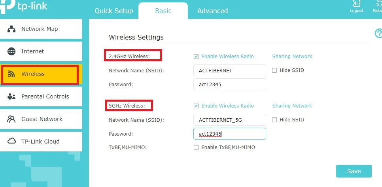The width and height of the screenshot is (382, 187).
Task: Click the 5GHz Password input field
Action: (229, 134)
